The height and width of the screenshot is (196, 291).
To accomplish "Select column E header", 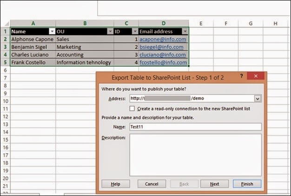I will click(x=201, y=24).
